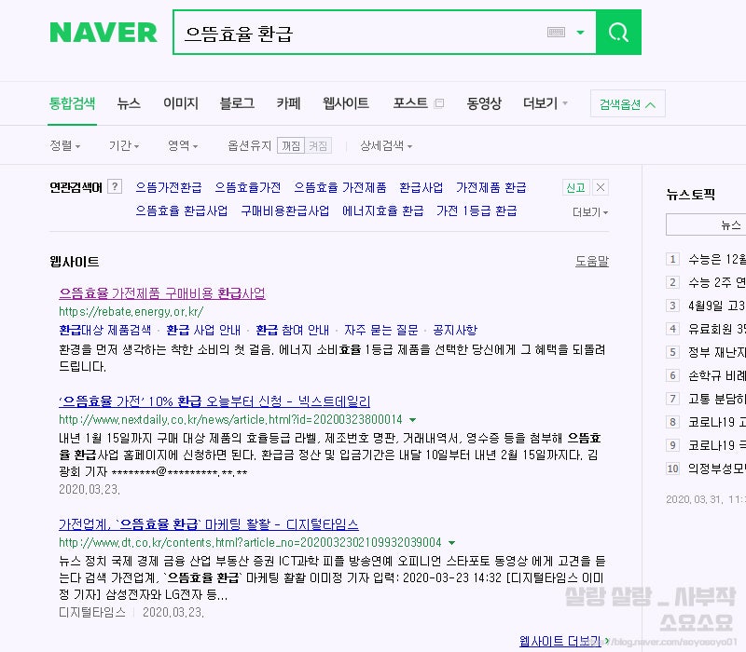
Task: Turn 옵션유지 on by clicking 켜짐
Action: (x=317, y=145)
